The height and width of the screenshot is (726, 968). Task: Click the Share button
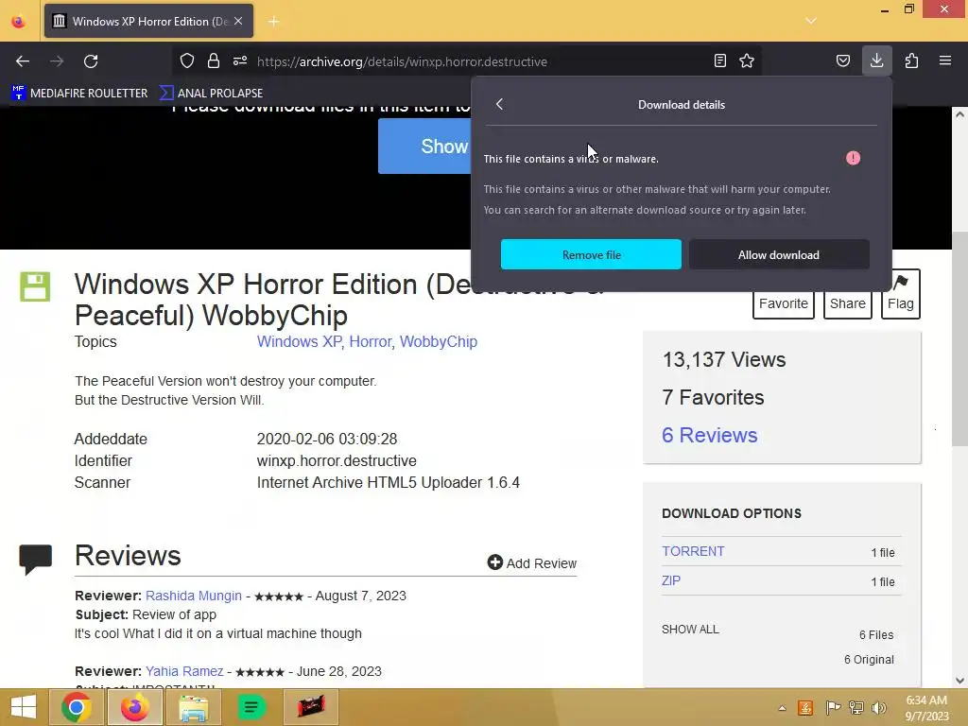click(848, 303)
